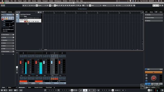Adjust the Control Room red level knob
The width and height of the screenshot is (164, 92).
[x=154, y=78]
